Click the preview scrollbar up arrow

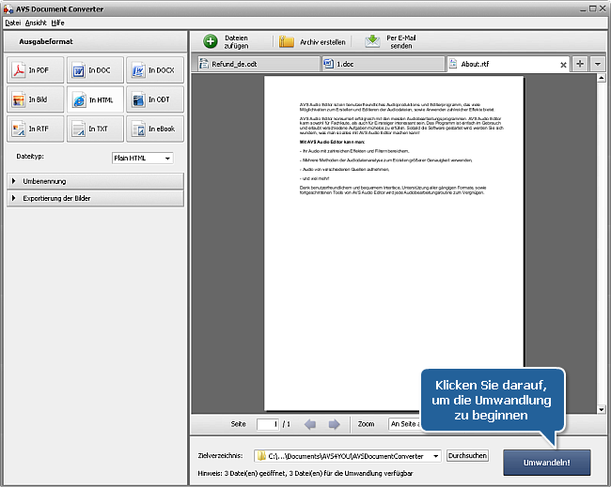coord(602,78)
